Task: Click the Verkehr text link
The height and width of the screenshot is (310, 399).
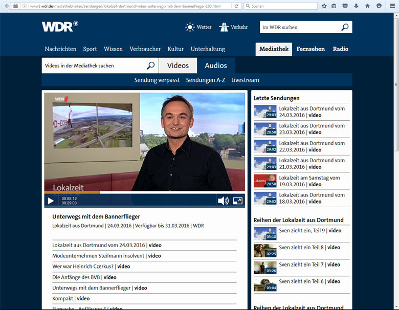Action: tap(239, 27)
